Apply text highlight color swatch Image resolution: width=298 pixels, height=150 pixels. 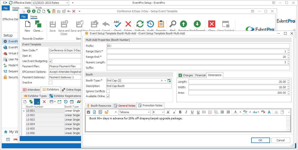pyautogui.click(x=245, y=112)
